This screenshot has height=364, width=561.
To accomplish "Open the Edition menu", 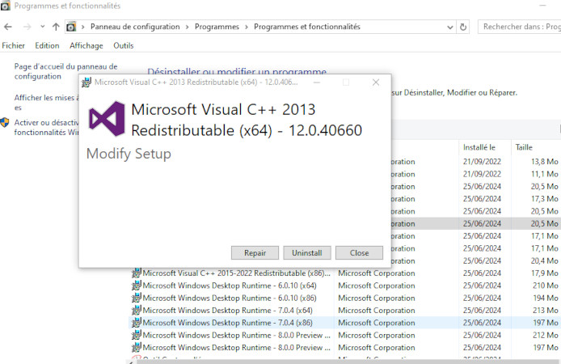I will pyautogui.click(x=47, y=45).
